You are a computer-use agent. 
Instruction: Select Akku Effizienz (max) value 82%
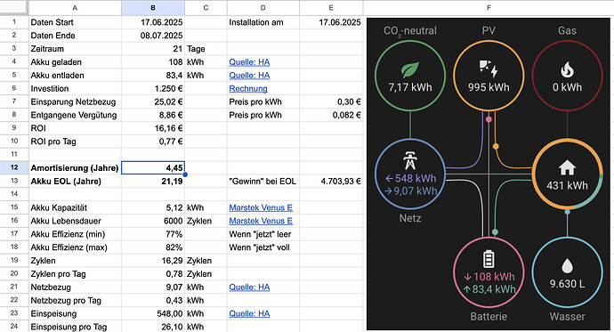click(153, 247)
